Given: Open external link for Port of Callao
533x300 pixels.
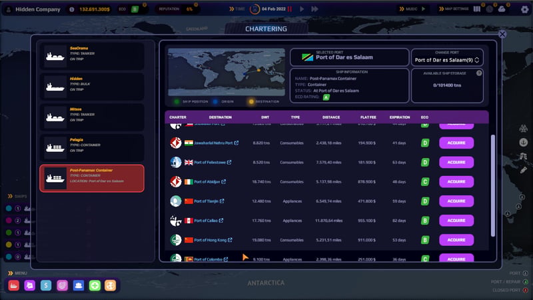Looking at the screenshot, I should coord(221,221).
